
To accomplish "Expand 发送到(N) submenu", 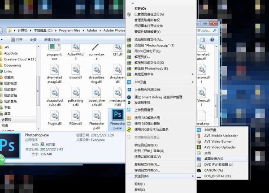I will click(161, 176).
